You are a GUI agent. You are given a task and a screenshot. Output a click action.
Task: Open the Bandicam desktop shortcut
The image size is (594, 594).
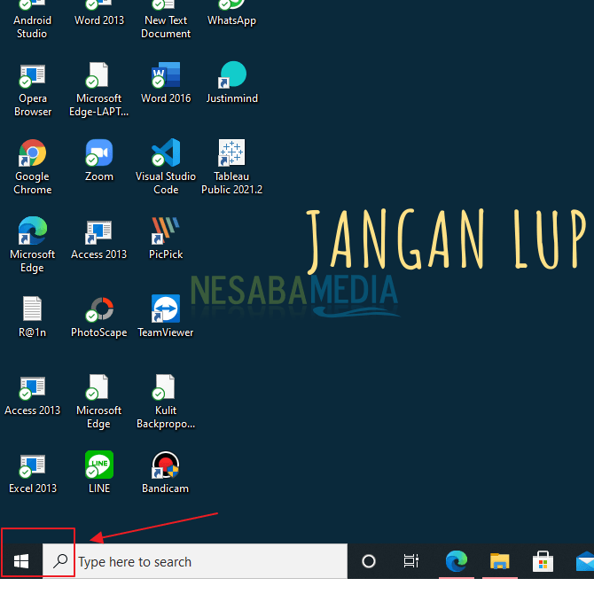pyautogui.click(x=166, y=473)
